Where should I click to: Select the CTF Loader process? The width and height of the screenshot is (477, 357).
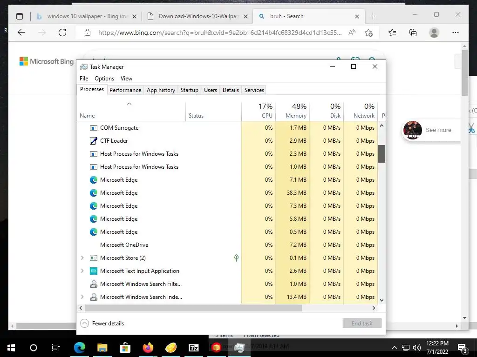(x=227, y=141)
